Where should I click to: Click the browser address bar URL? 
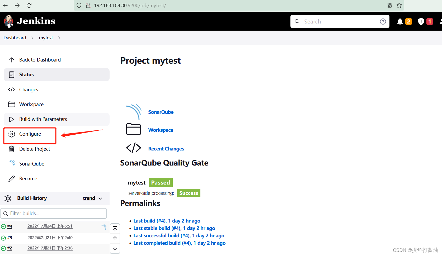point(130,5)
